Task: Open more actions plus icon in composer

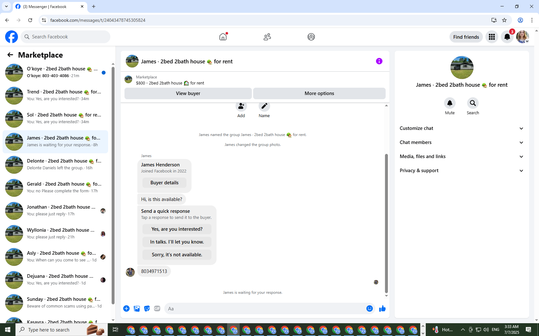Action: pyautogui.click(x=126, y=308)
